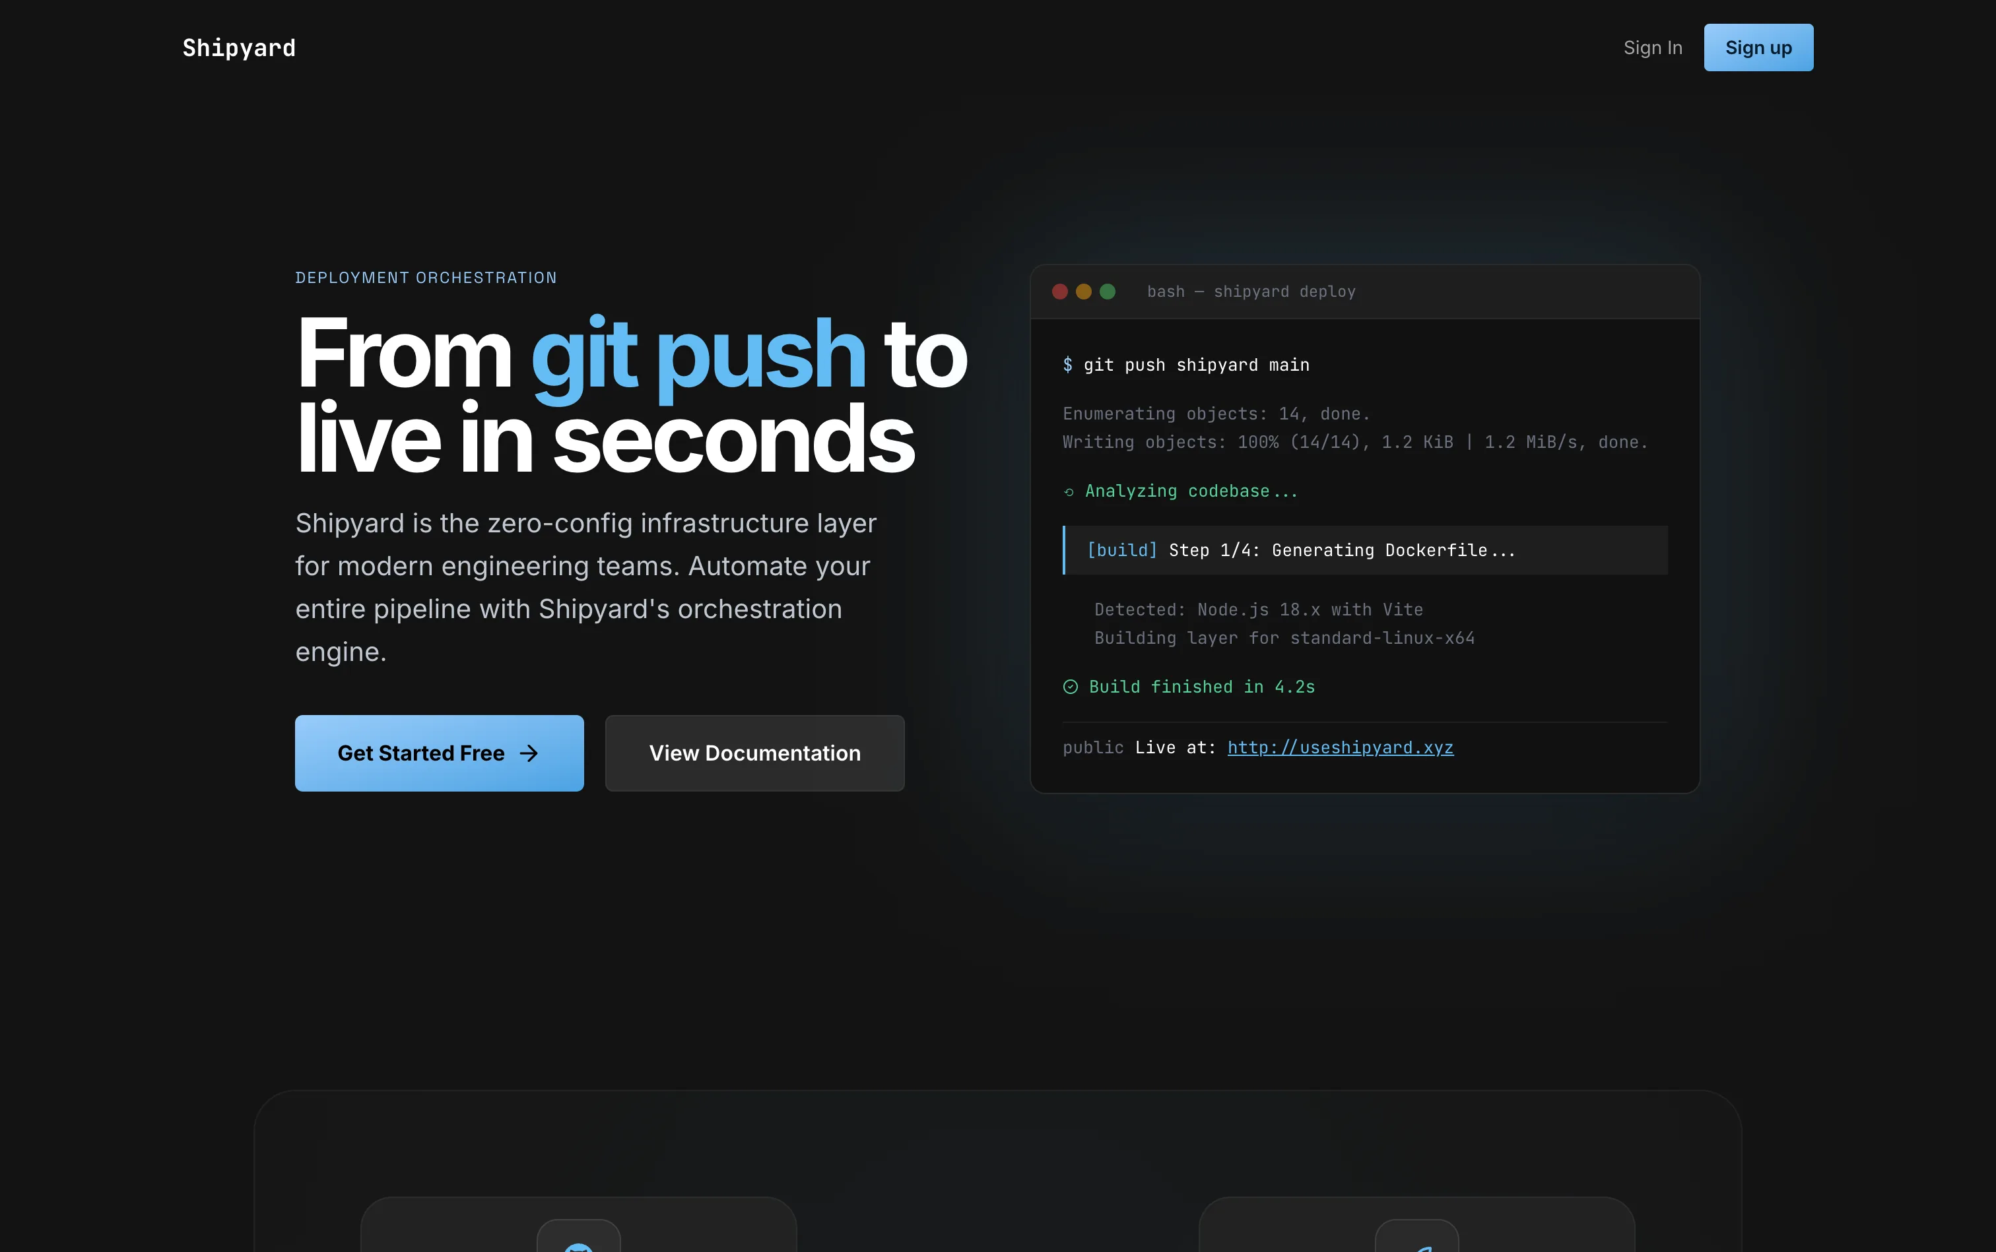Click Get Started Free button
Screen dimensions: 1996x1252
tap(439, 753)
